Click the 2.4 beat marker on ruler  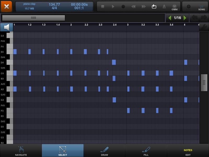pyautogui.click(x=115, y=25)
